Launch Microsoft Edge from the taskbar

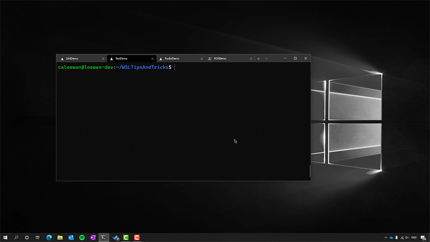pos(49,237)
